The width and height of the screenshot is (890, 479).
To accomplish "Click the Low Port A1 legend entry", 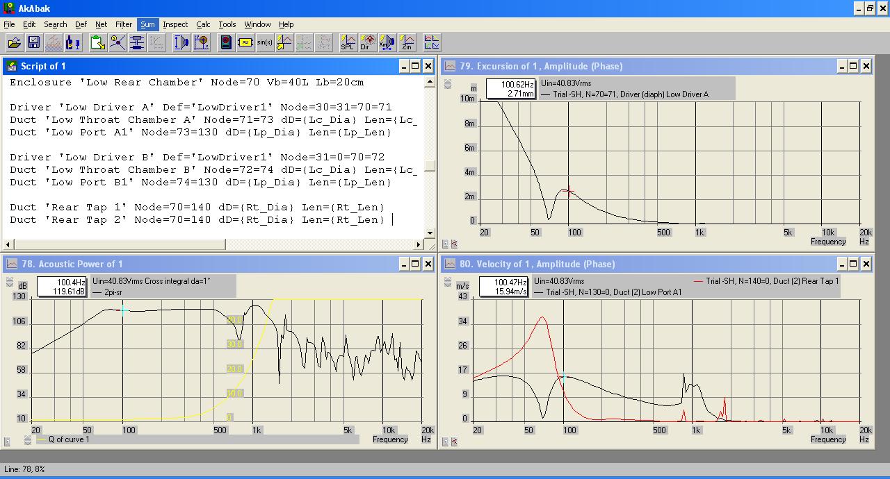I will click(608, 292).
